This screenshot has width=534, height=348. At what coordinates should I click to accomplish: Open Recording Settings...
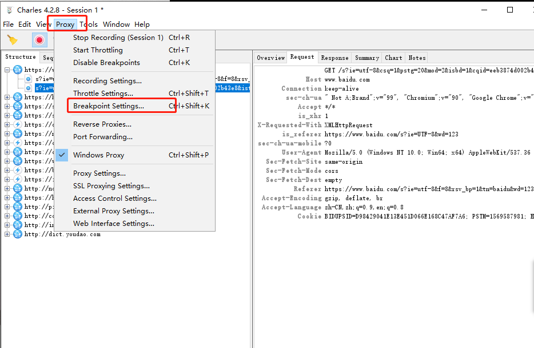(135, 81)
